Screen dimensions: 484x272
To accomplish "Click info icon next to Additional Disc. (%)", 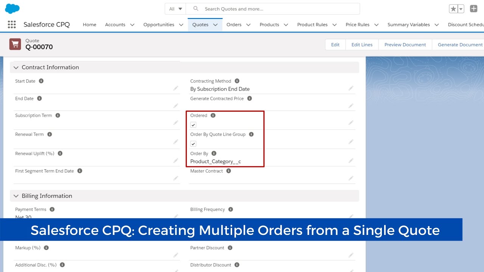I will click(x=62, y=265).
